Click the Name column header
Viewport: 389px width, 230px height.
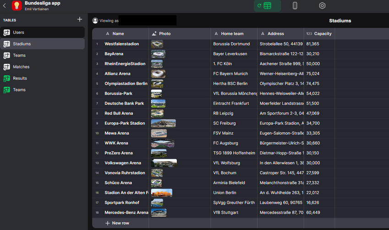121,34
